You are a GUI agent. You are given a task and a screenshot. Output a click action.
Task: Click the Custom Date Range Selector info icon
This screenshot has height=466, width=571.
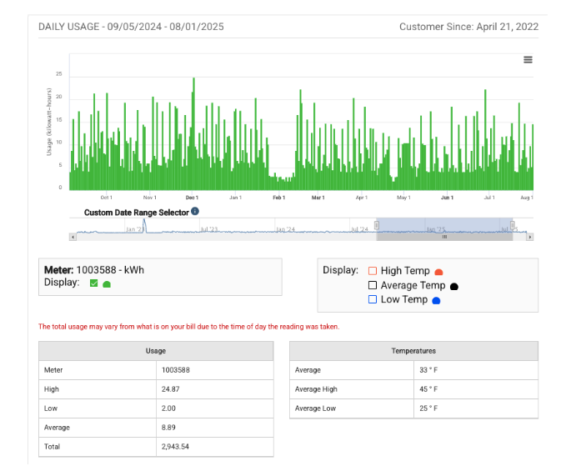(195, 211)
